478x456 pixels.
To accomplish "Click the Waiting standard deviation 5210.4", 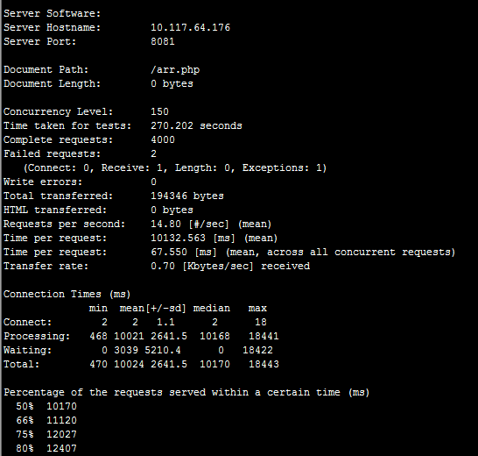I will coord(163,350).
